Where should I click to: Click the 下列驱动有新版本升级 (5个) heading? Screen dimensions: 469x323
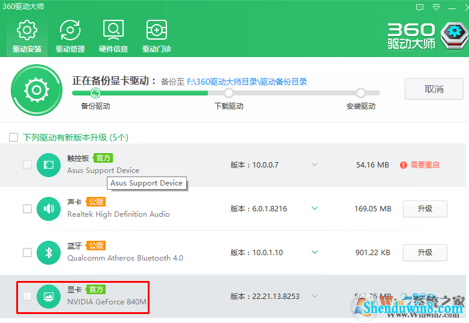pyautogui.click(x=76, y=137)
